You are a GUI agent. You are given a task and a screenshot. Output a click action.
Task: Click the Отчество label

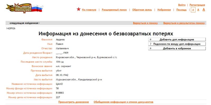tap(47, 48)
